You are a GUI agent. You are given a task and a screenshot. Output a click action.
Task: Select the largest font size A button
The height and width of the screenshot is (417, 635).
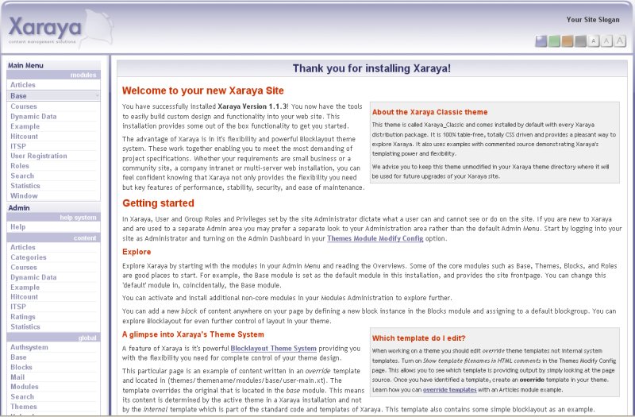coord(620,41)
